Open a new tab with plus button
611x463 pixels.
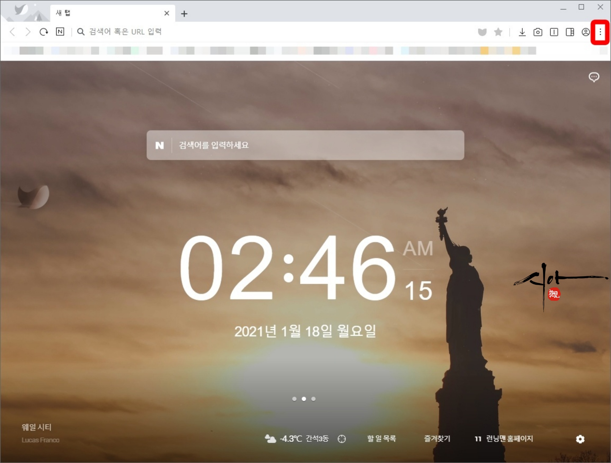tap(184, 14)
